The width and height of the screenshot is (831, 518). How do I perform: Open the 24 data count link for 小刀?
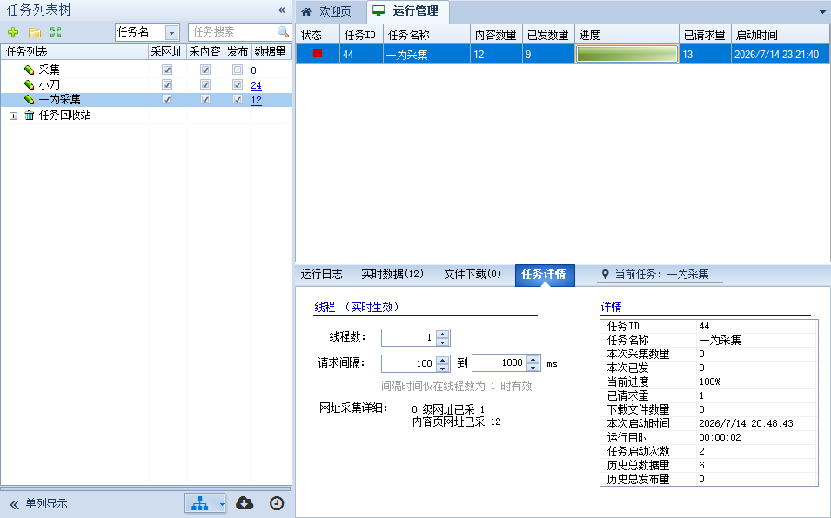click(x=256, y=85)
